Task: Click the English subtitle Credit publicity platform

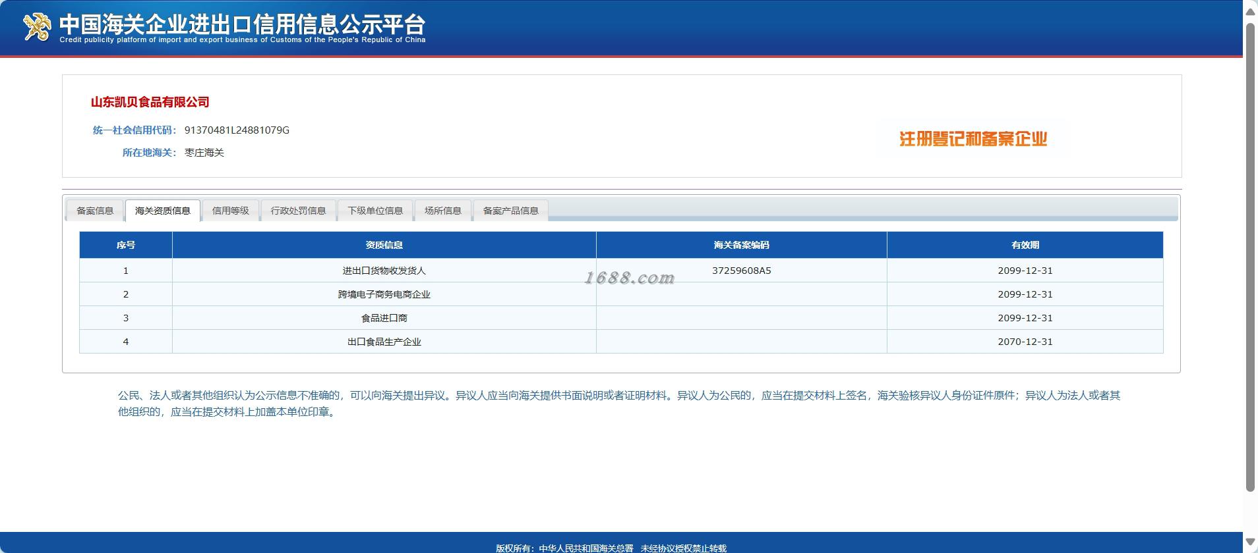Action: point(242,40)
